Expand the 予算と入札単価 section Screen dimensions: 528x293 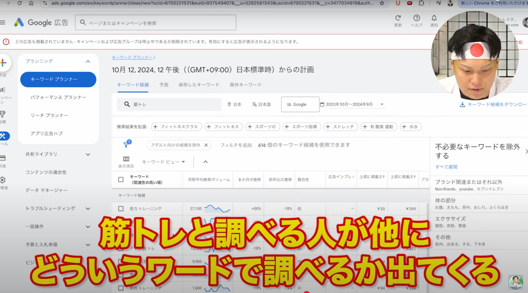point(88,245)
